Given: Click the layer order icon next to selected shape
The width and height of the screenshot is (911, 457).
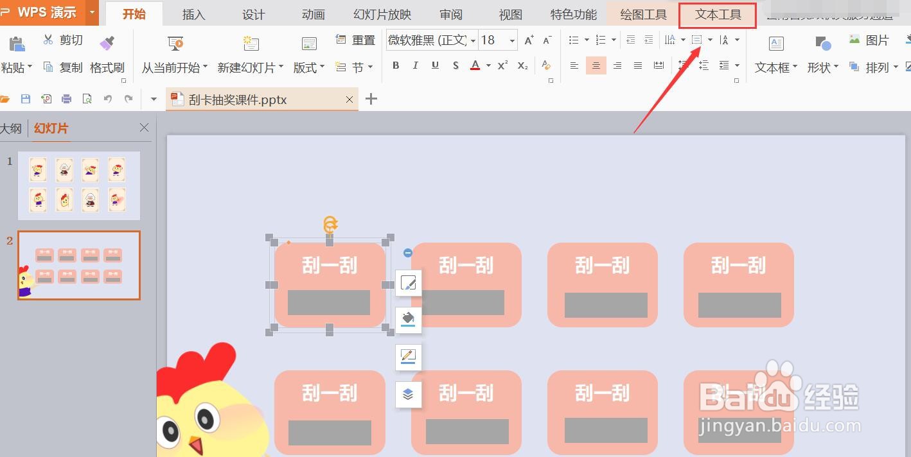Looking at the screenshot, I should click(408, 394).
